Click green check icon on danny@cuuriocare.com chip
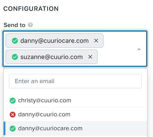The height and width of the screenshot is (137, 153). pyautogui.click(x=15, y=41)
